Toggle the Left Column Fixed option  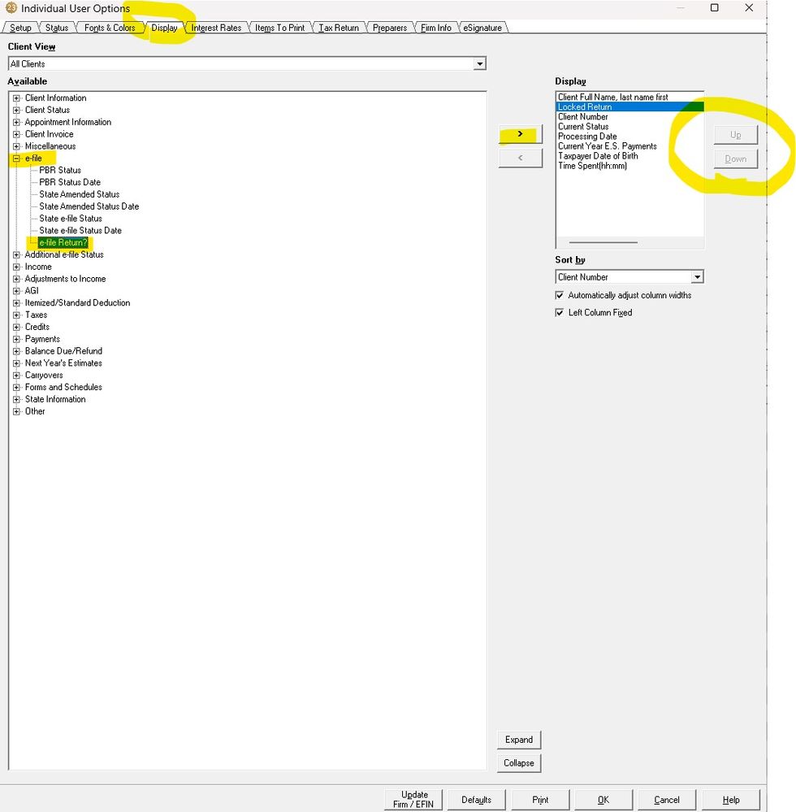coord(559,312)
